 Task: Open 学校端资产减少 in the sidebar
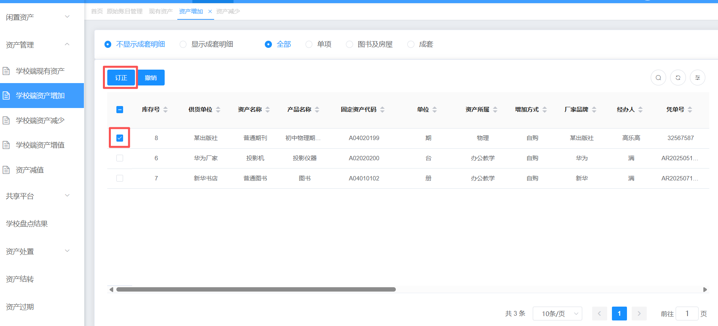(40, 120)
